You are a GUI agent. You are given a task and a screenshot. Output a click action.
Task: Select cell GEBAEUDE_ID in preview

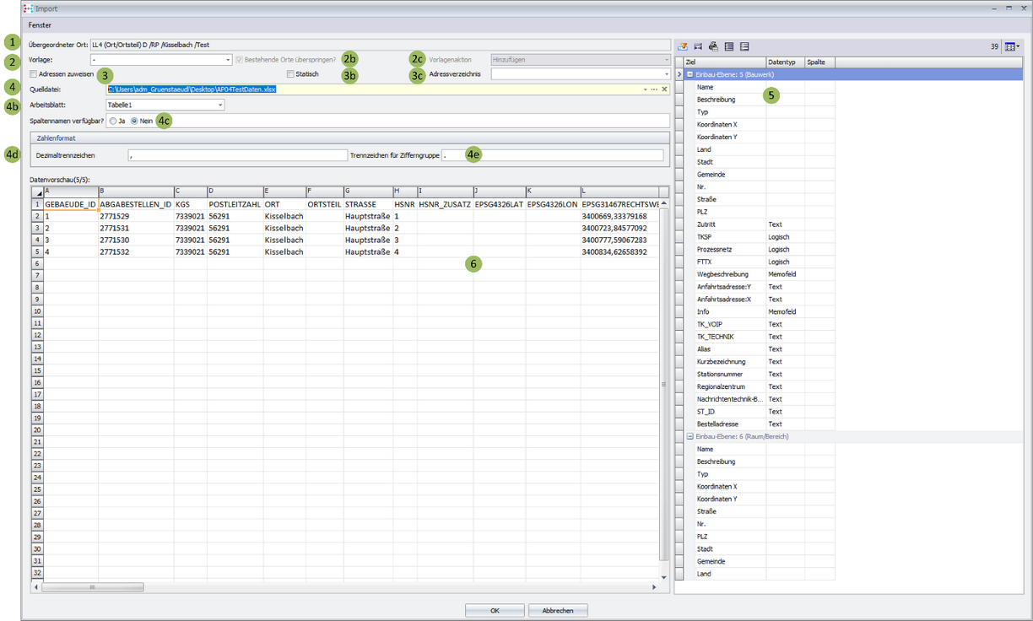71,204
